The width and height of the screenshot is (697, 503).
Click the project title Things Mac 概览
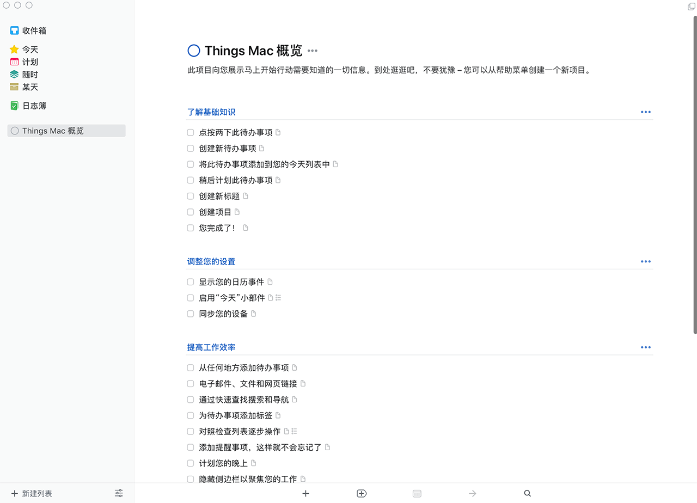coord(253,51)
